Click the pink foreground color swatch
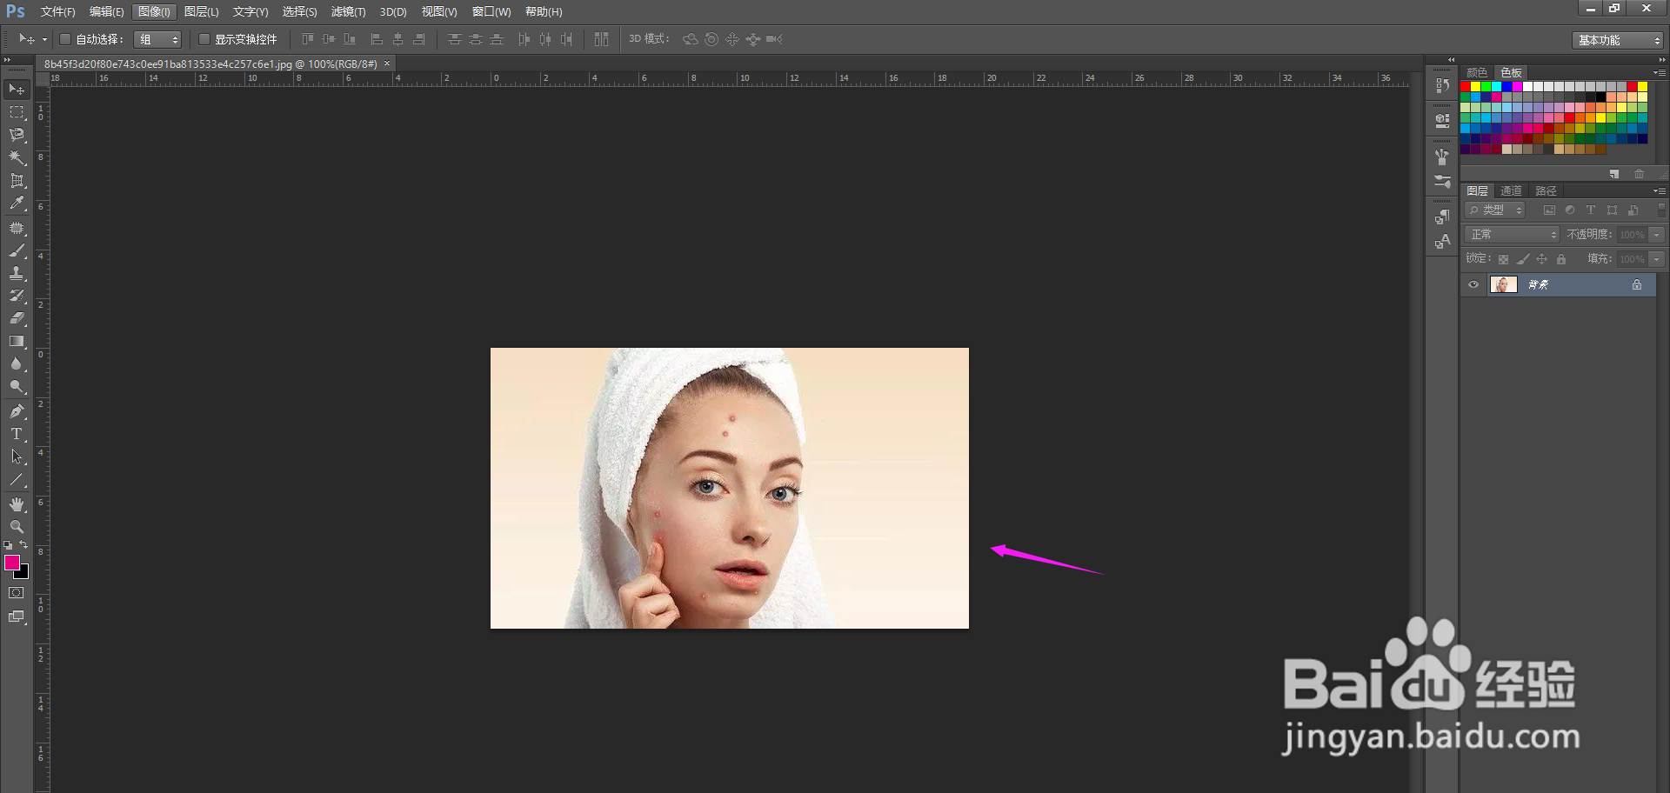The width and height of the screenshot is (1670, 793). pyautogui.click(x=12, y=563)
